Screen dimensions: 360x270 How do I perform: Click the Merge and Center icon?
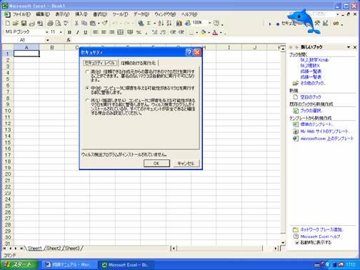click(x=120, y=32)
